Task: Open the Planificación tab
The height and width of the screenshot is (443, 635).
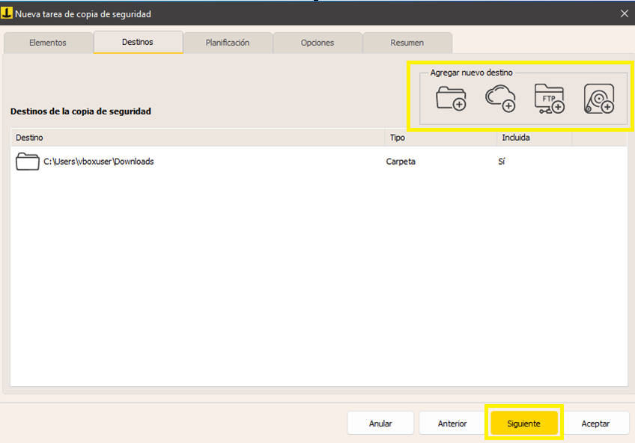Action: (x=228, y=43)
